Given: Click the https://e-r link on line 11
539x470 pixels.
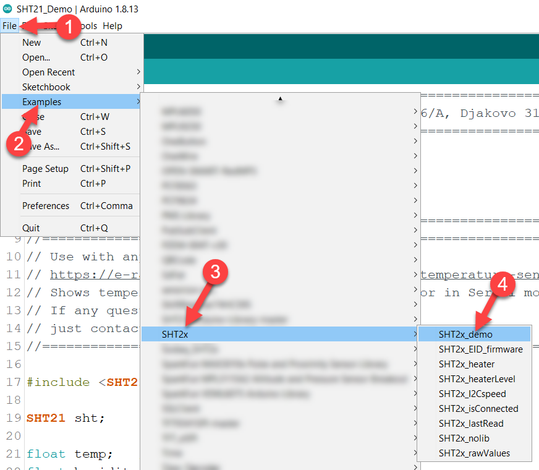Looking at the screenshot, I should (x=95, y=275).
